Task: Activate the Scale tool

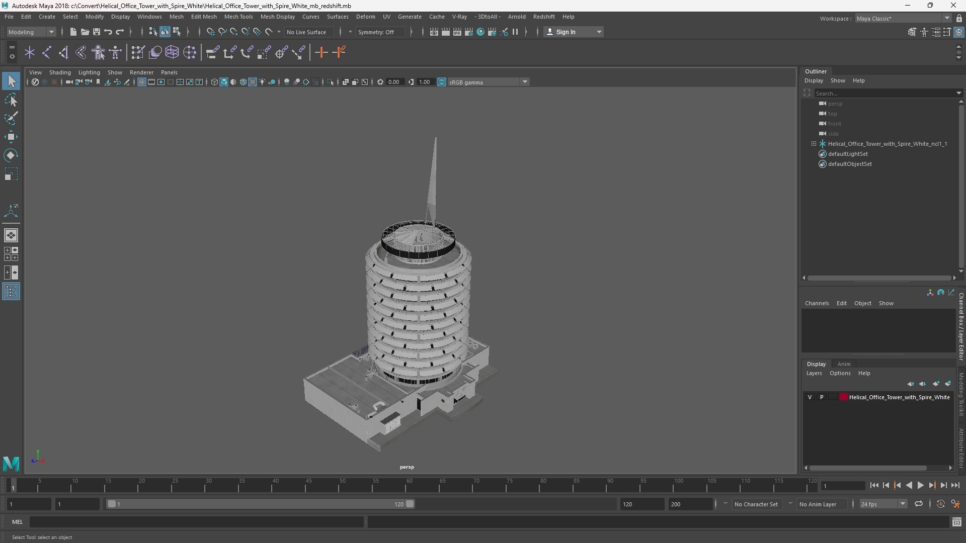Action: 11,174
